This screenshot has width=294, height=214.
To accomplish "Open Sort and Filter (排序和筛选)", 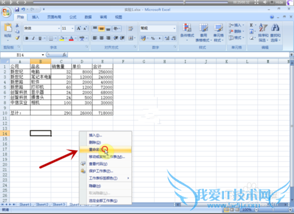I will point(263,32).
